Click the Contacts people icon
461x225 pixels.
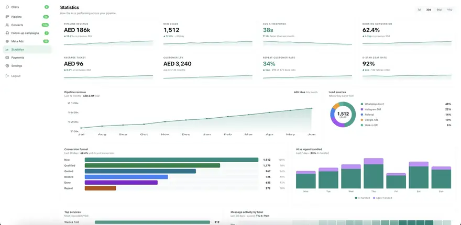point(7,25)
